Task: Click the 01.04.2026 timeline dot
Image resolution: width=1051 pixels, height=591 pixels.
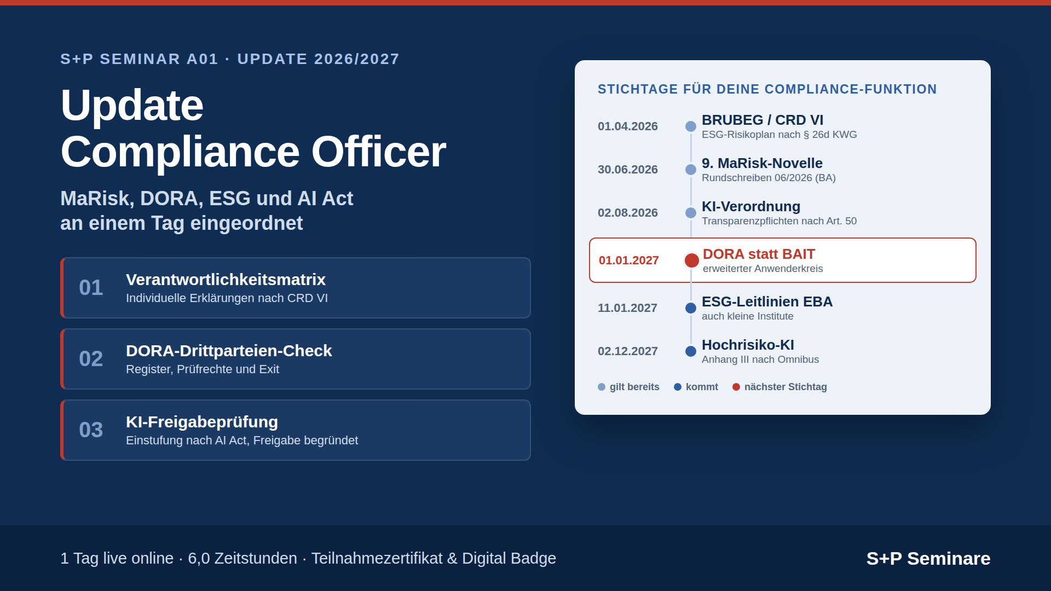Action: 691,126
